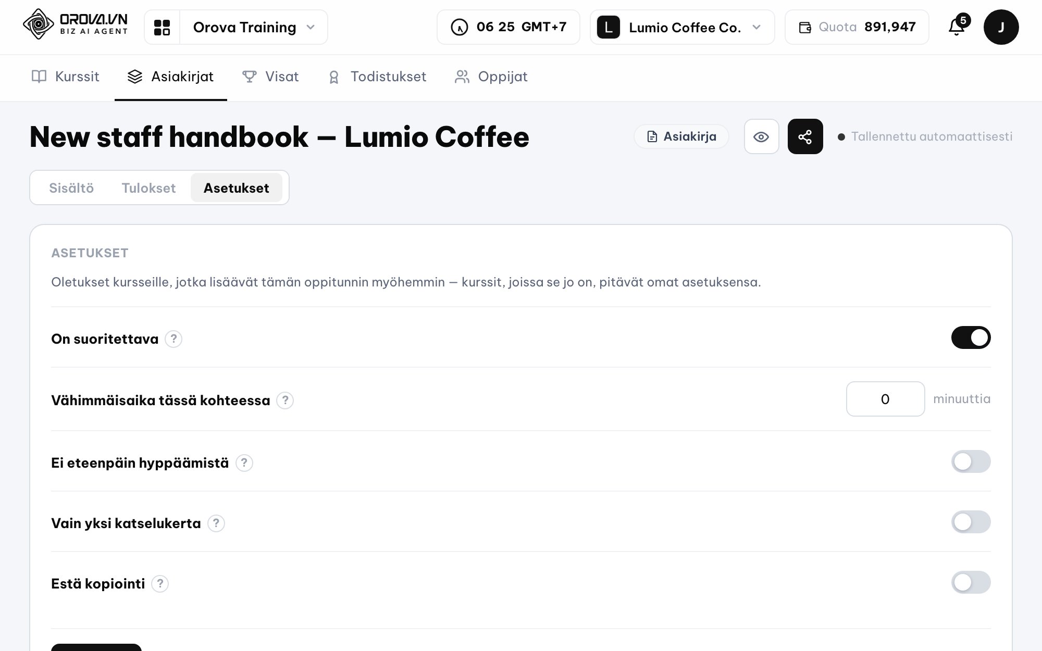Open Lumio Coffee Co. workspace dropdown
The height and width of the screenshot is (651, 1042).
(x=682, y=27)
